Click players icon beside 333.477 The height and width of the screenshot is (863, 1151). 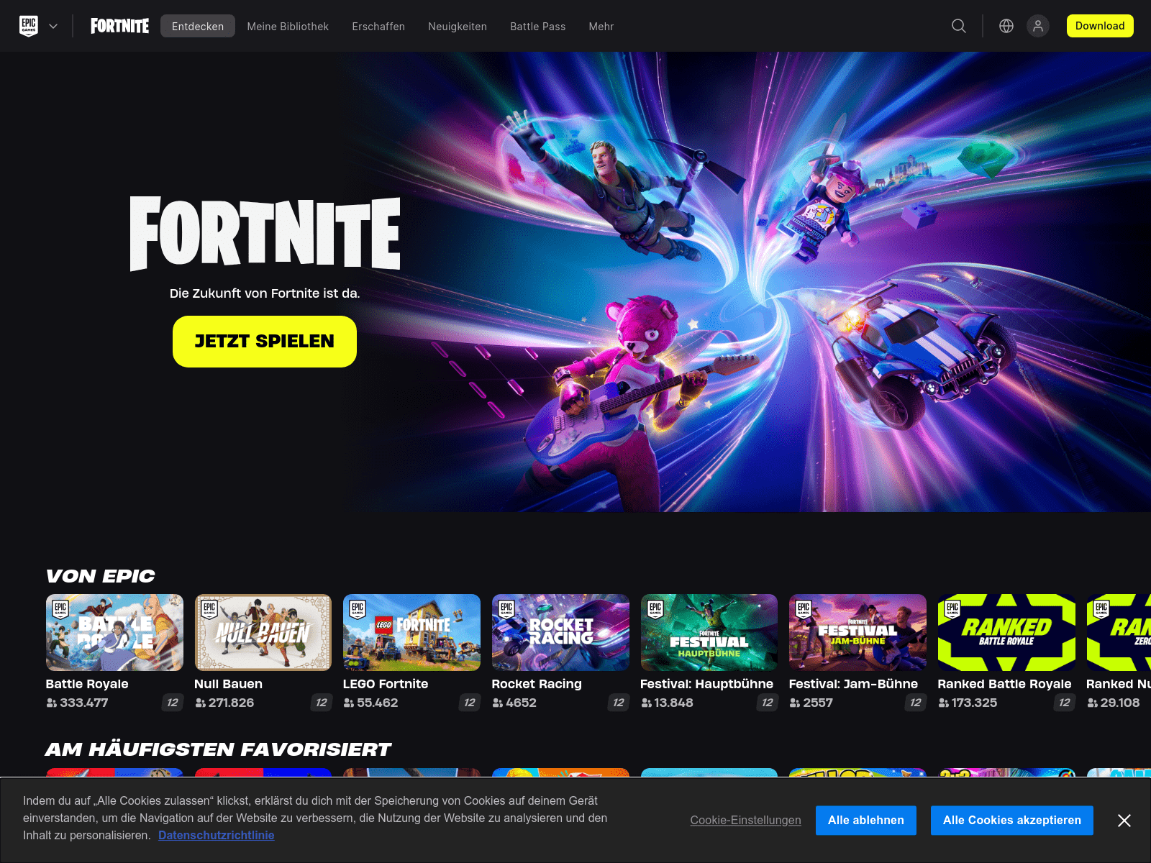click(52, 703)
